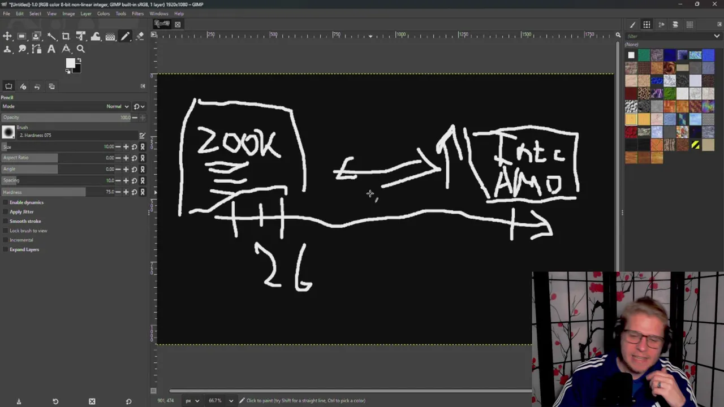Switch to the Gradients tab in right dock
The image size is (724, 407).
689,24
